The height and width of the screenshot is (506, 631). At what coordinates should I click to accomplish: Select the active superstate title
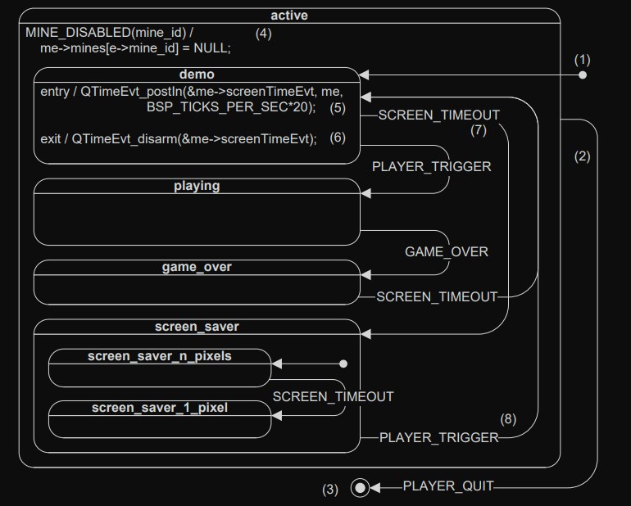(289, 16)
